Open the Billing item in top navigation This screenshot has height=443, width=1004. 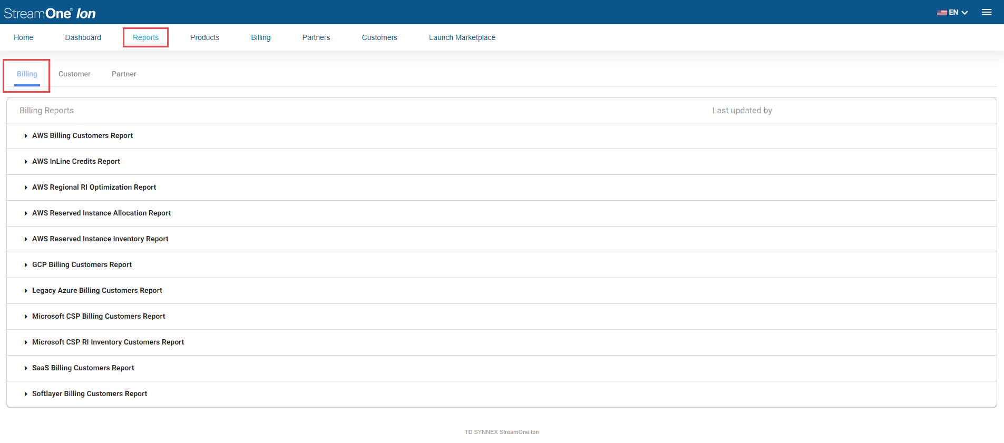(261, 37)
